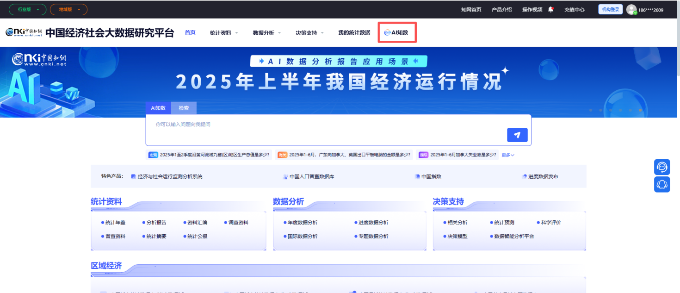Click the question input field

pyautogui.click(x=324, y=130)
